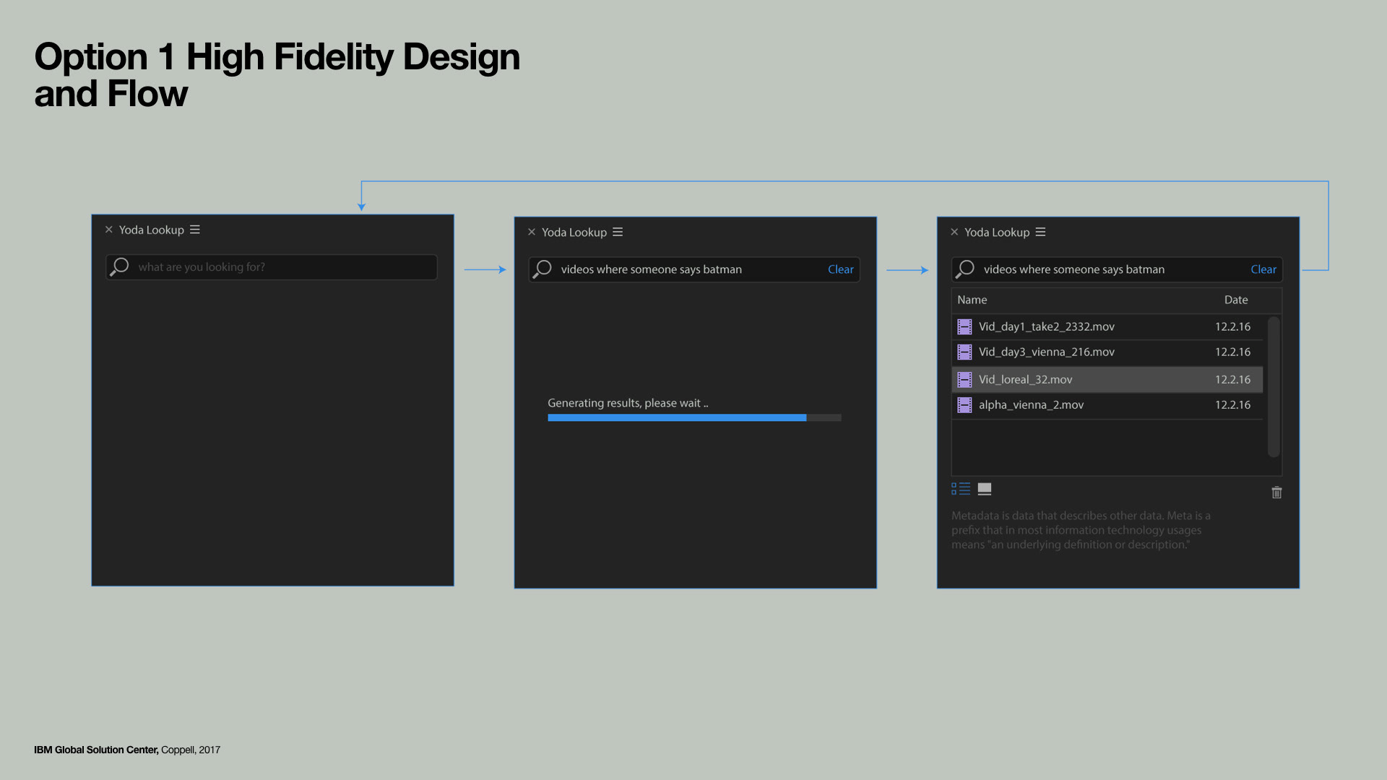
Task: Click search magnifier in results panel
Action: click(x=965, y=269)
